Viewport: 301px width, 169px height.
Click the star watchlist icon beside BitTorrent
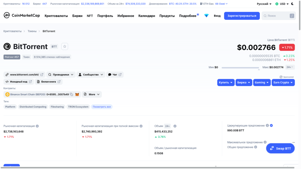click(65, 46)
